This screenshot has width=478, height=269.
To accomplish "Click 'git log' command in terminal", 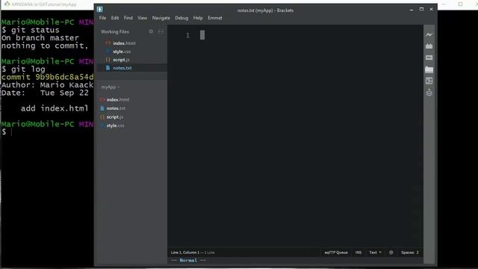I will 28,69.
